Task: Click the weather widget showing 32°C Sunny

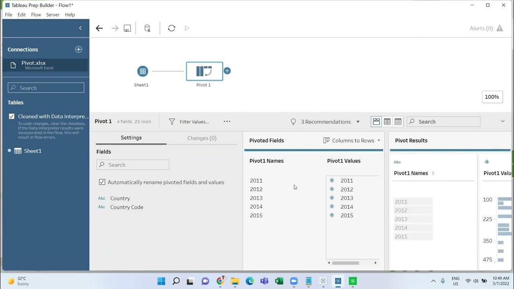Action: point(19,281)
